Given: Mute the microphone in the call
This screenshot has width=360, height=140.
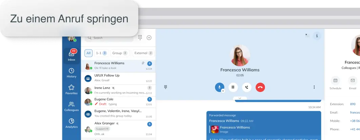Looking at the screenshot, I should [x=219, y=87].
